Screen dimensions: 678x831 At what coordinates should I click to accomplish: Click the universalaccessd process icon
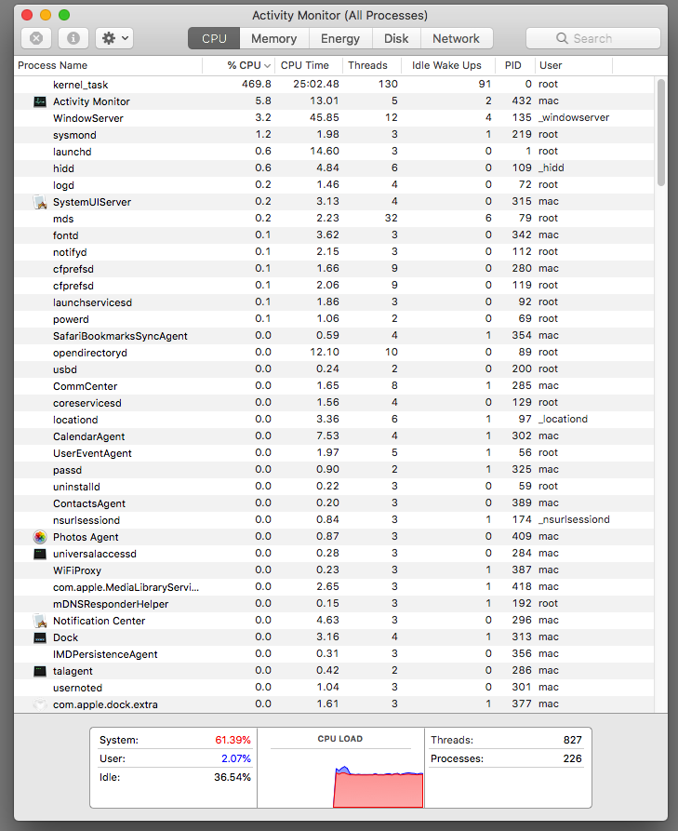click(40, 554)
